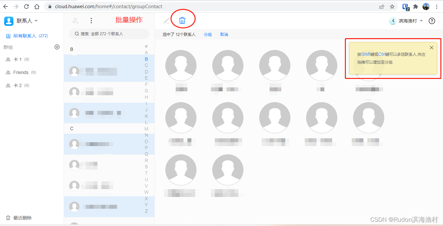Click the contact search field
443x226 pixels.
[109, 34]
